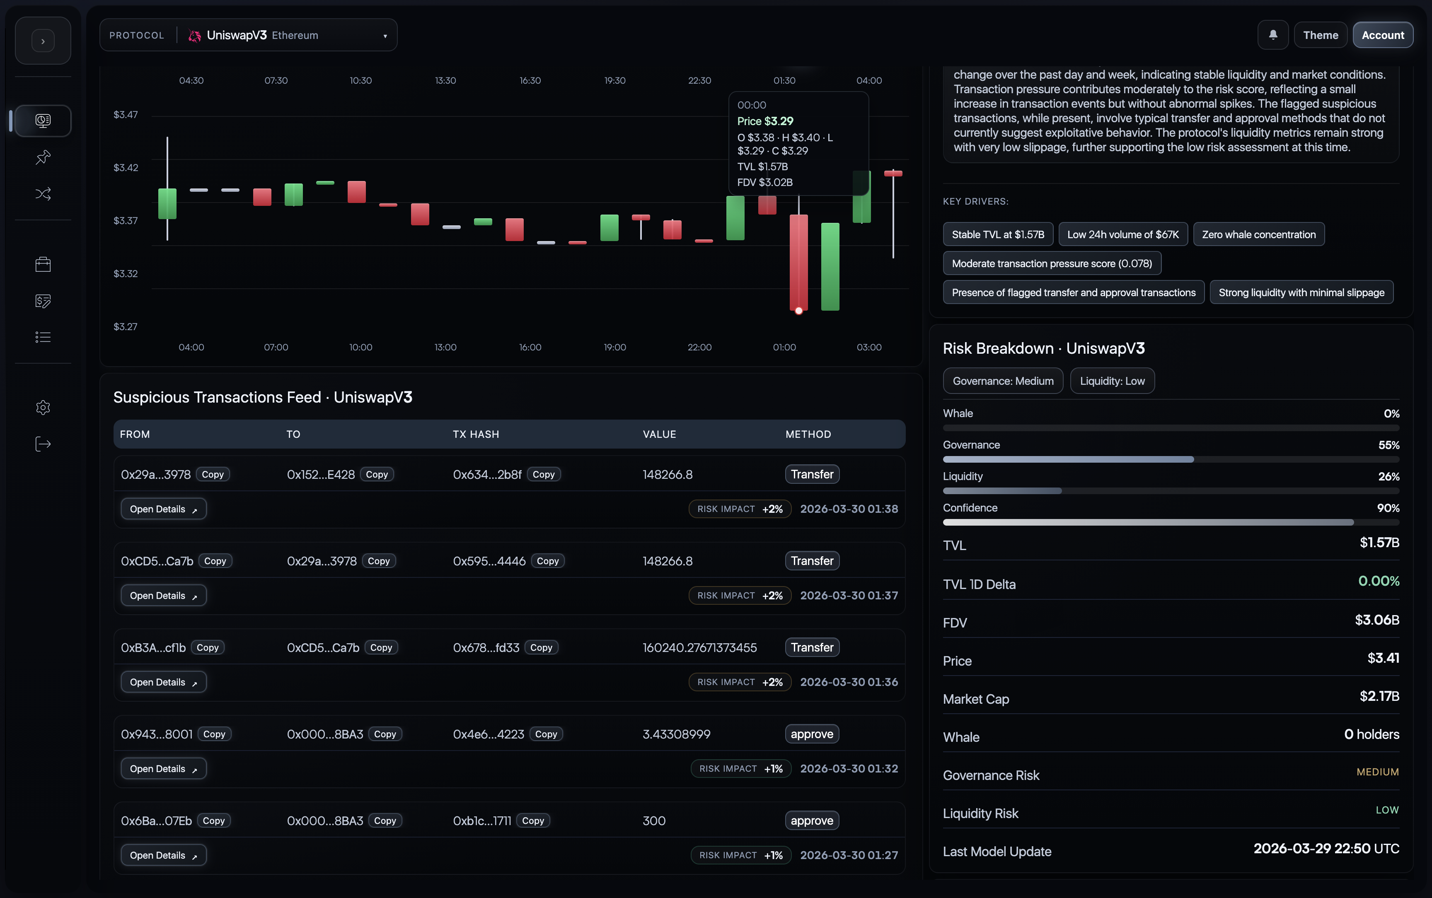Select the Liquidity: Low chip
This screenshot has height=898, width=1432.
point(1112,381)
